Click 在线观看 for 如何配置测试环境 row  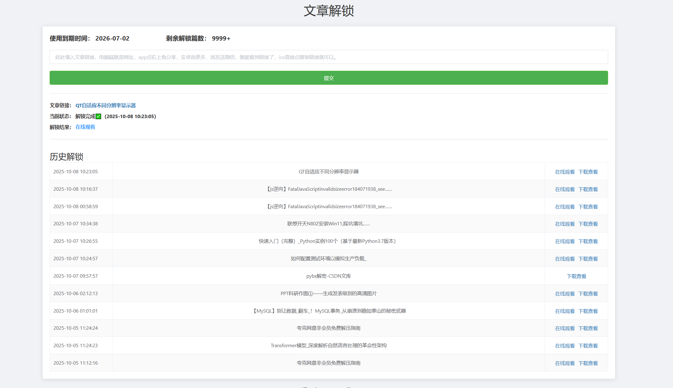[x=564, y=259]
